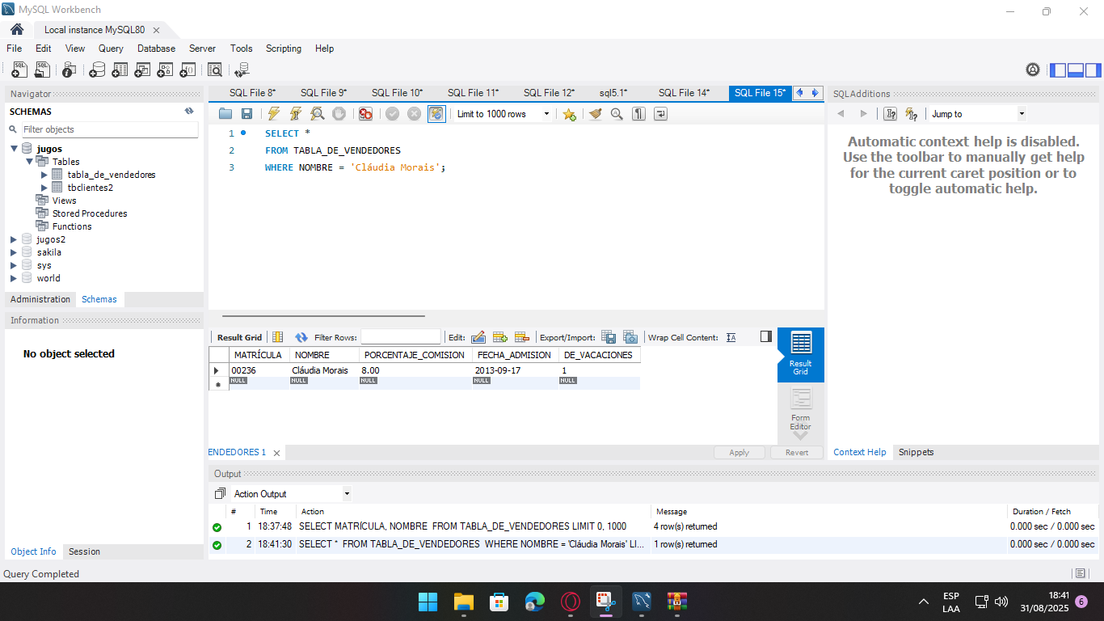Collapse the Tables node under jugos

click(29, 162)
